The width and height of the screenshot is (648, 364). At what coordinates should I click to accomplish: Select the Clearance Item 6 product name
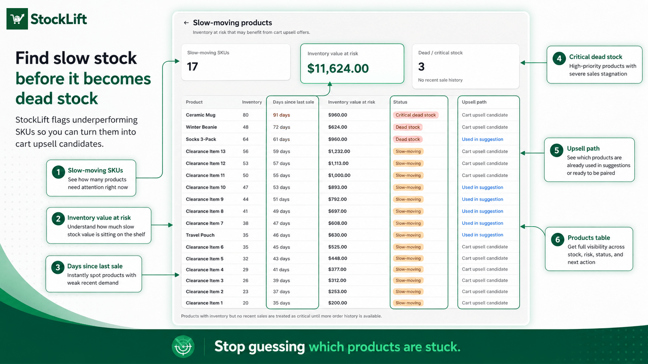pyautogui.click(x=205, y=247)
